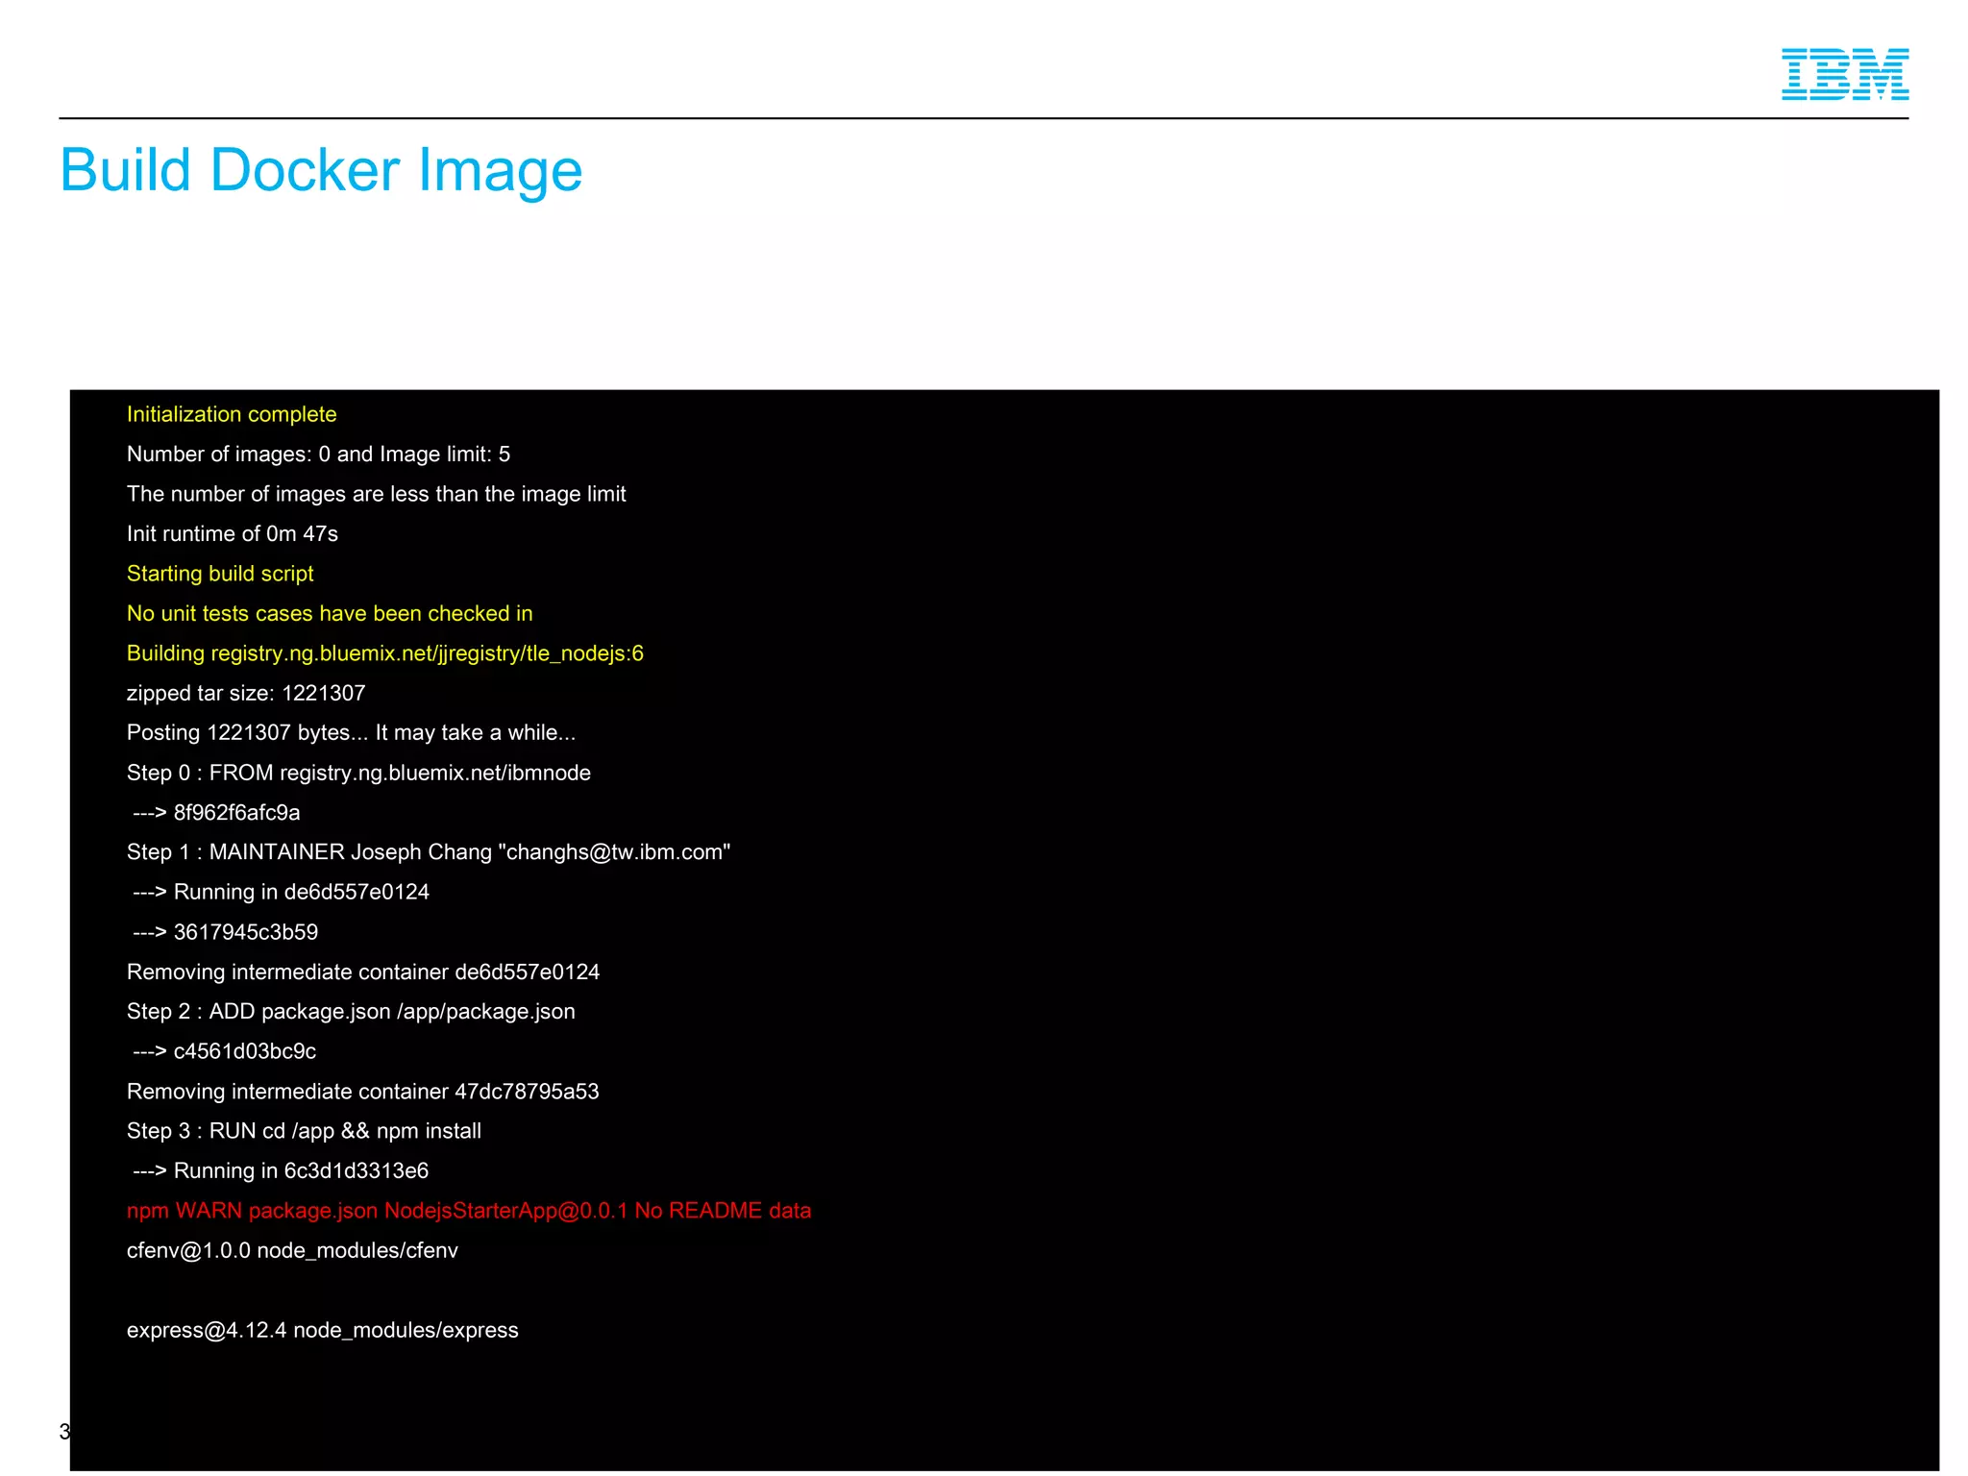This screenshot has height=1476, width=1968.
Task: Select the 'Build Docker Image' slide title
Action: point(321,171)
